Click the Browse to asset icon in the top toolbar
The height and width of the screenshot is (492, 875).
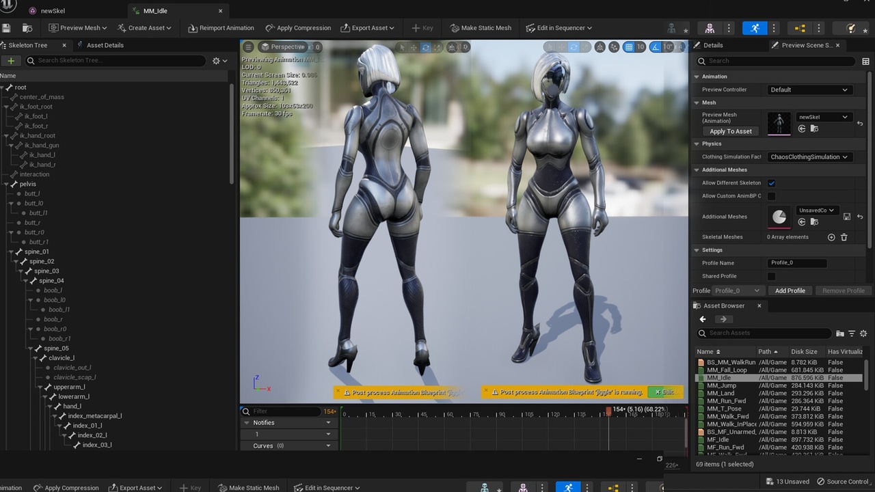click(27, 28)
